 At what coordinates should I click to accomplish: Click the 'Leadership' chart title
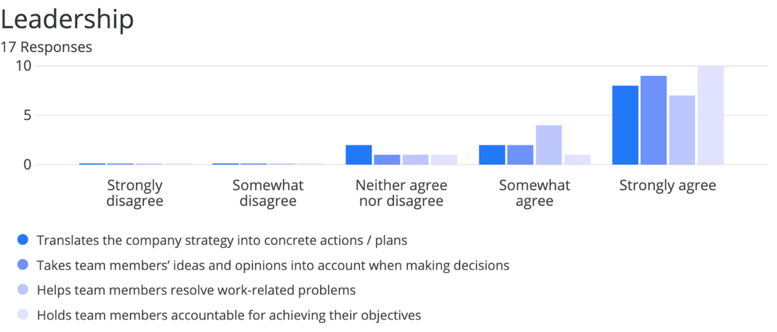click(x=67, y=19)
